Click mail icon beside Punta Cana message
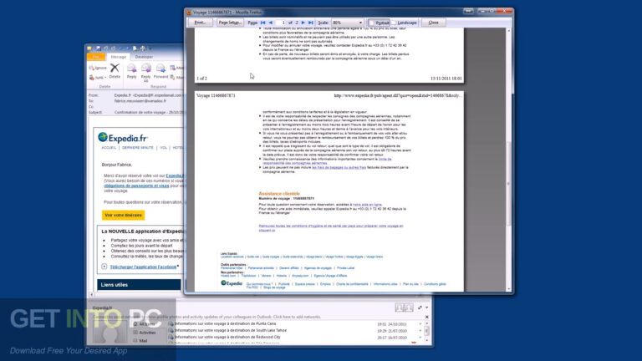642x361 pixels. pyautogui.click(x=171, y=323)
